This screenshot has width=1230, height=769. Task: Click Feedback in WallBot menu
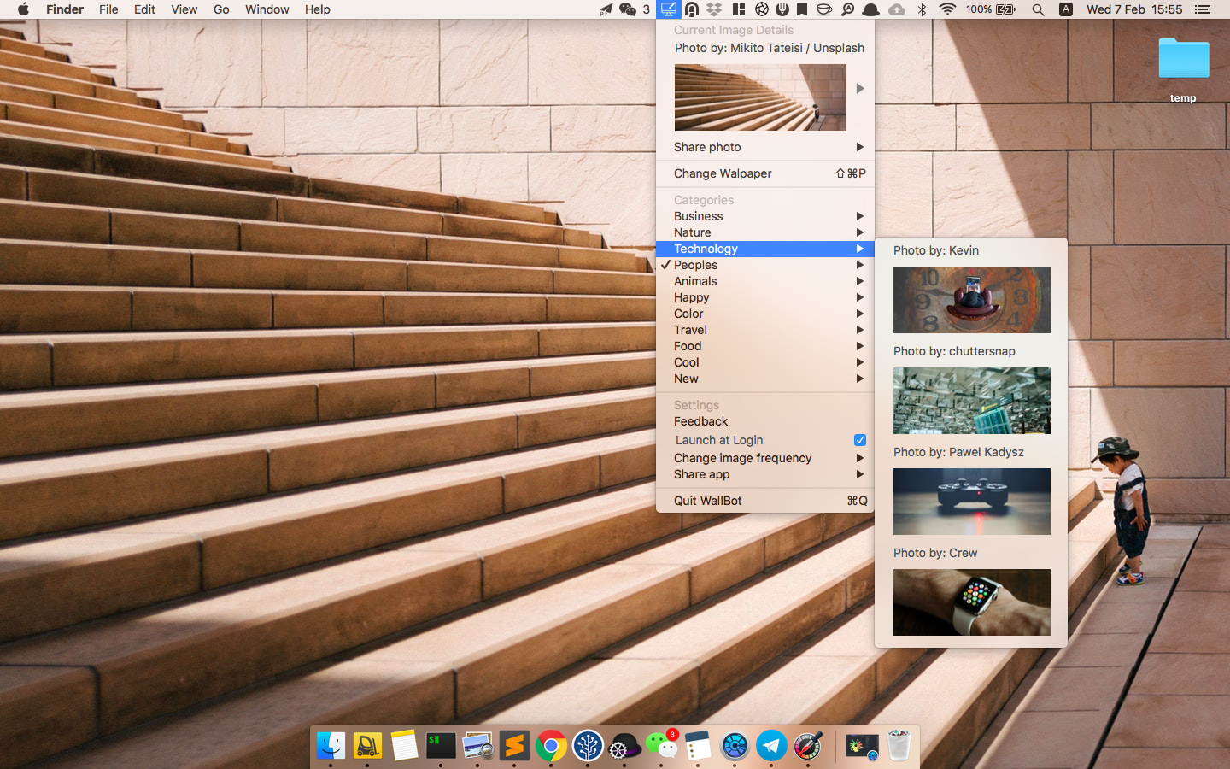coord(765,421)
